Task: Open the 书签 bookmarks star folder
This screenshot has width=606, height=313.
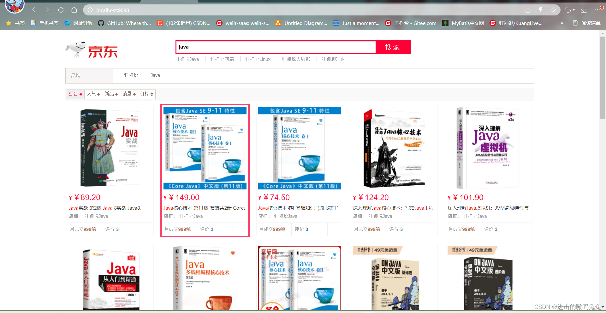Action: [15, 23]
